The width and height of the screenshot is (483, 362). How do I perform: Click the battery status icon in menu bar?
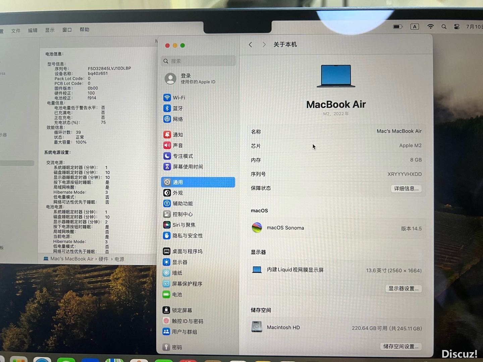(398, 26)
